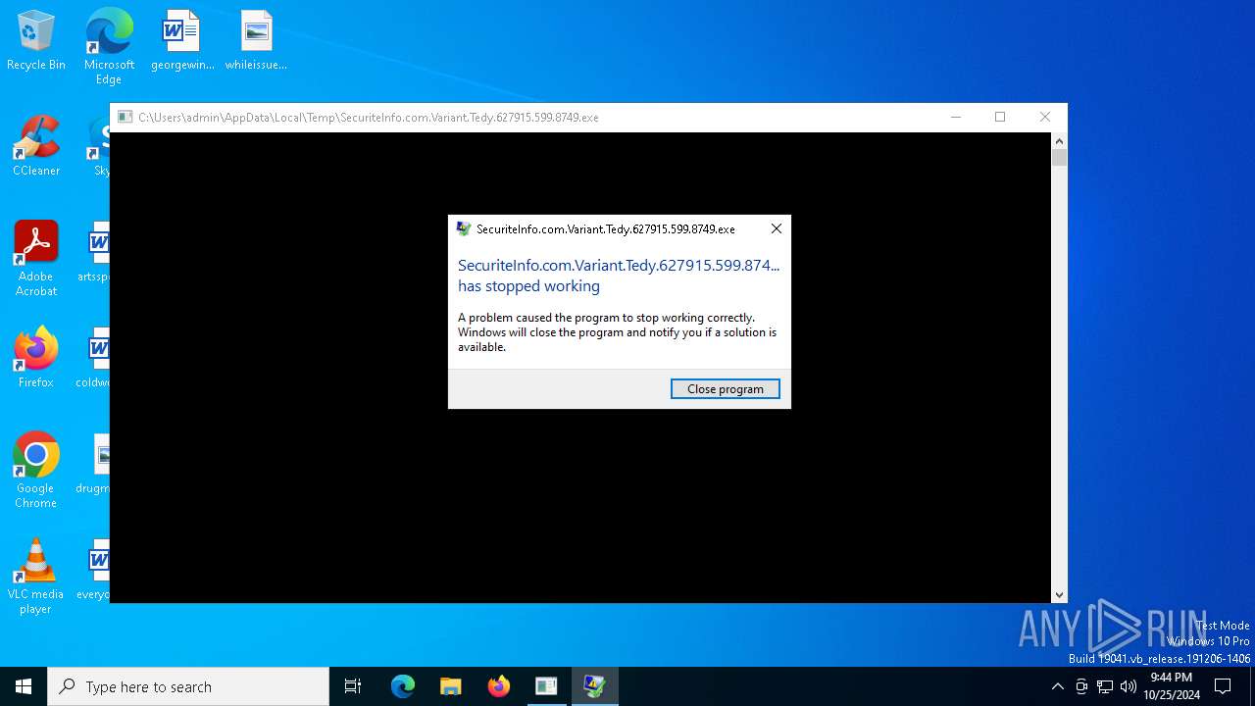Open the Recycle Bin desktop icon
The width and height of the screenshot is (1255, 706).
[36, 41]
